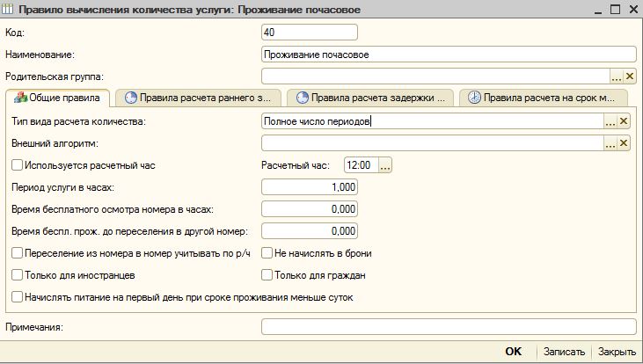Open selection for Тип вида расчета количества
Viewport: 643px width, 364px height.
610,121
